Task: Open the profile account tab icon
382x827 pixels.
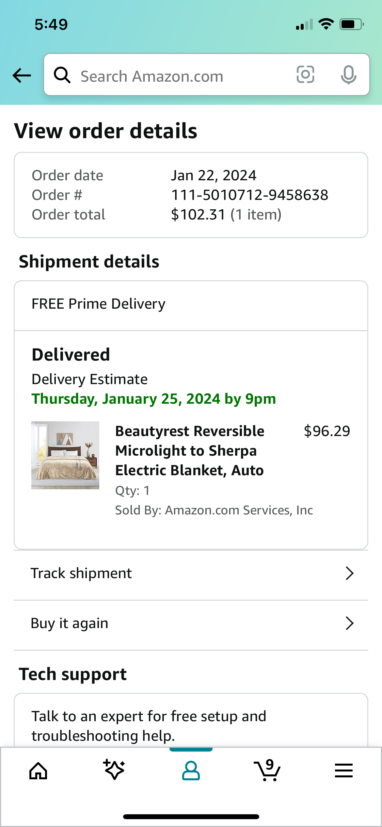Action: (x=191, y=771)
